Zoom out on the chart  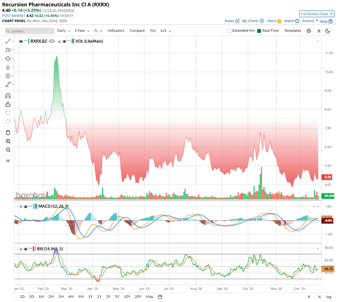[x=8, y=150]
